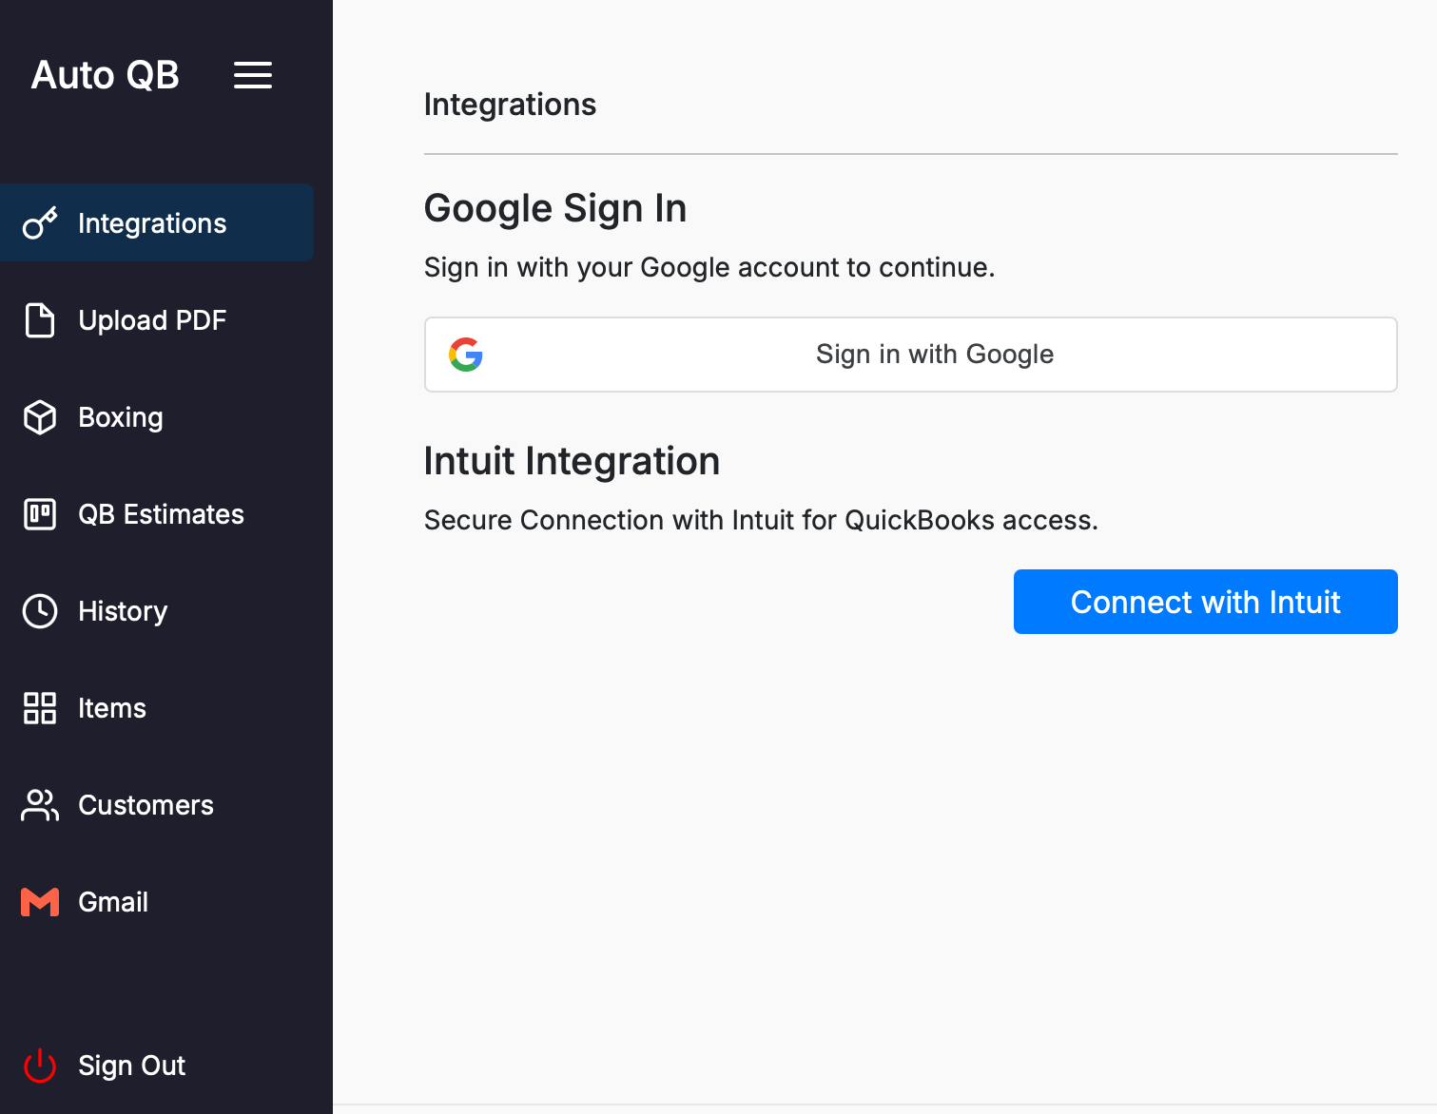Go to Upload PDF page
1437x1114 pixels.
pos(152,320)
